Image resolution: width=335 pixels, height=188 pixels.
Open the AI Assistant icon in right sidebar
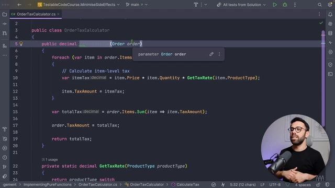pyautogui.click(x=330, y=23)
